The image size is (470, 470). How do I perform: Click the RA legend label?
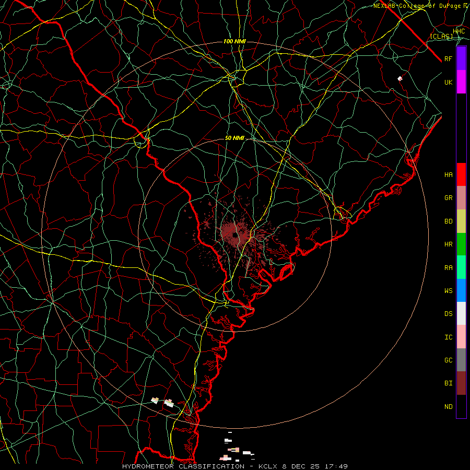pos(448,268)
